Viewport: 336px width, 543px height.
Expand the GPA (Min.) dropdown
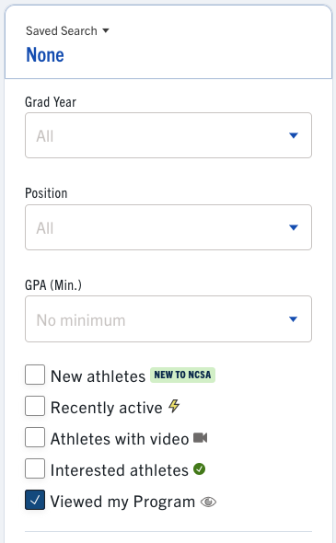click(168, 319)
